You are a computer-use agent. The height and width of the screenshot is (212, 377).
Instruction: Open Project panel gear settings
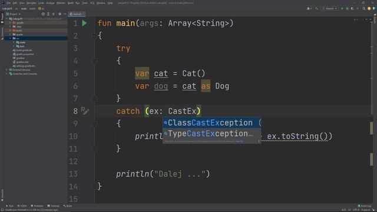click(59, 14)
